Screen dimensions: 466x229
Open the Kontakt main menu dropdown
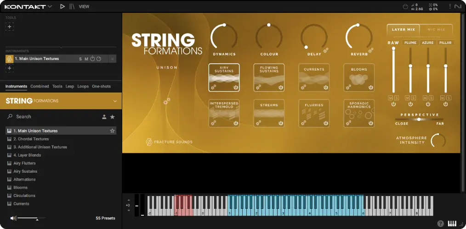pyautogui.click(x=28, y=6)
